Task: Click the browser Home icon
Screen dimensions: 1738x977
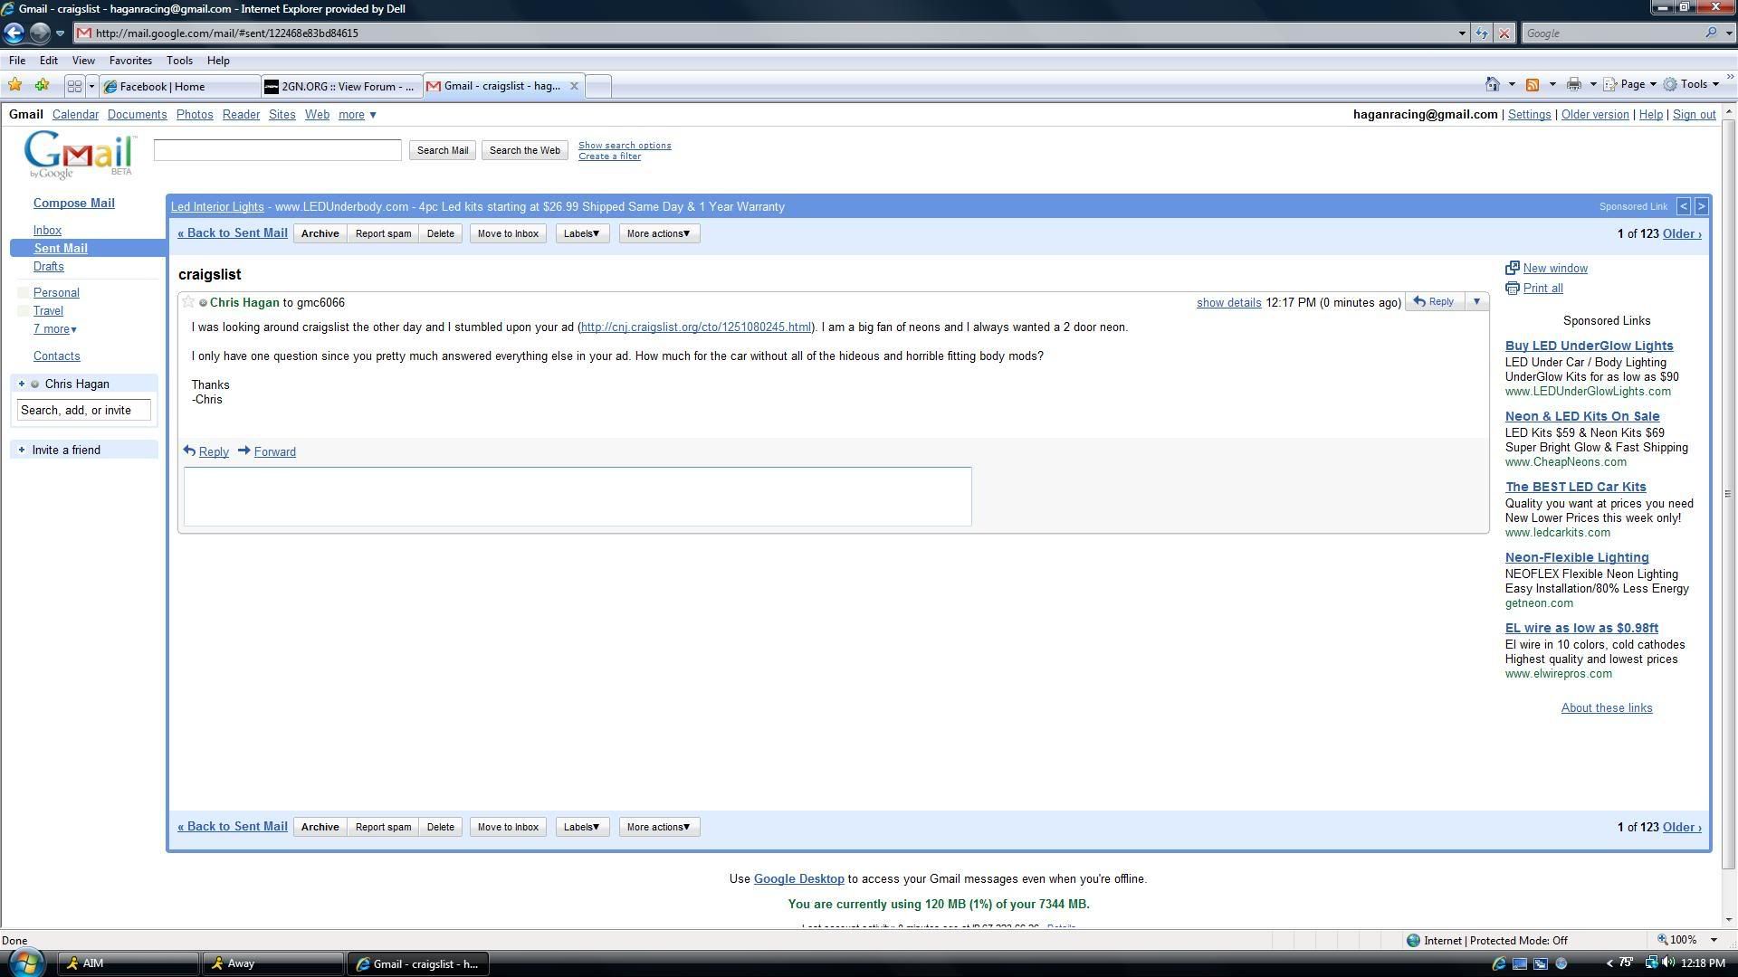Action: click(x=1492, y=84)
